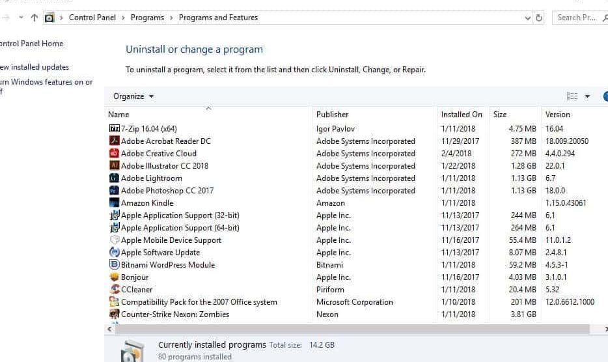Select the 7-Zip 16.04 (x64) row
The width and height of the screenshot is (608, 362).
tap(356, 128)
